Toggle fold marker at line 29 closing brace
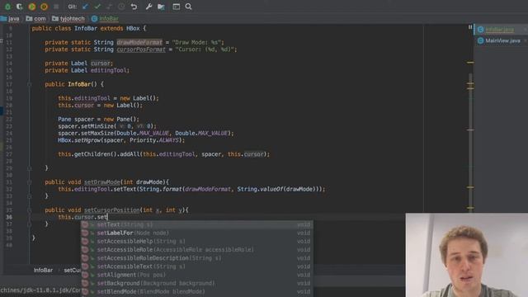Image resolution: width=528 pixels, height=297 pixels. tap(30, 168)
